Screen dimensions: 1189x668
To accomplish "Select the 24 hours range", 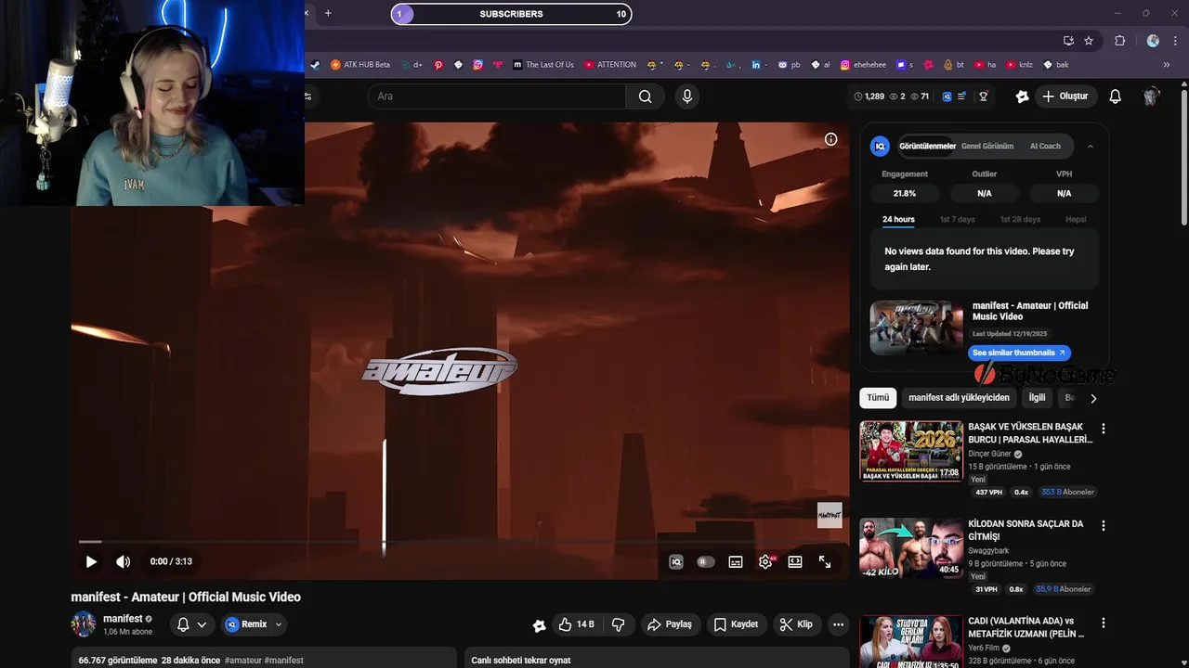I will pos(898,220).
